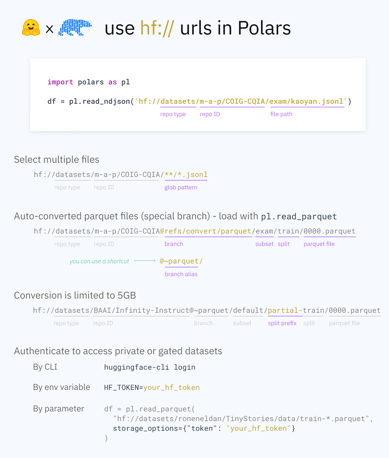Click the 'By parameter' label
Image resolution: width=389 pixels, height=458 pixels.
[59, 409]
